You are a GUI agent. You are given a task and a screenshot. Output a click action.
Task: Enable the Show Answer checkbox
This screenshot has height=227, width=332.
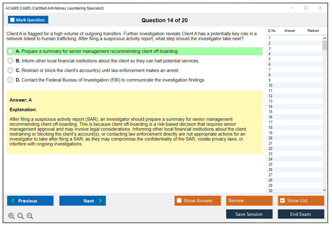pos(179,201)
